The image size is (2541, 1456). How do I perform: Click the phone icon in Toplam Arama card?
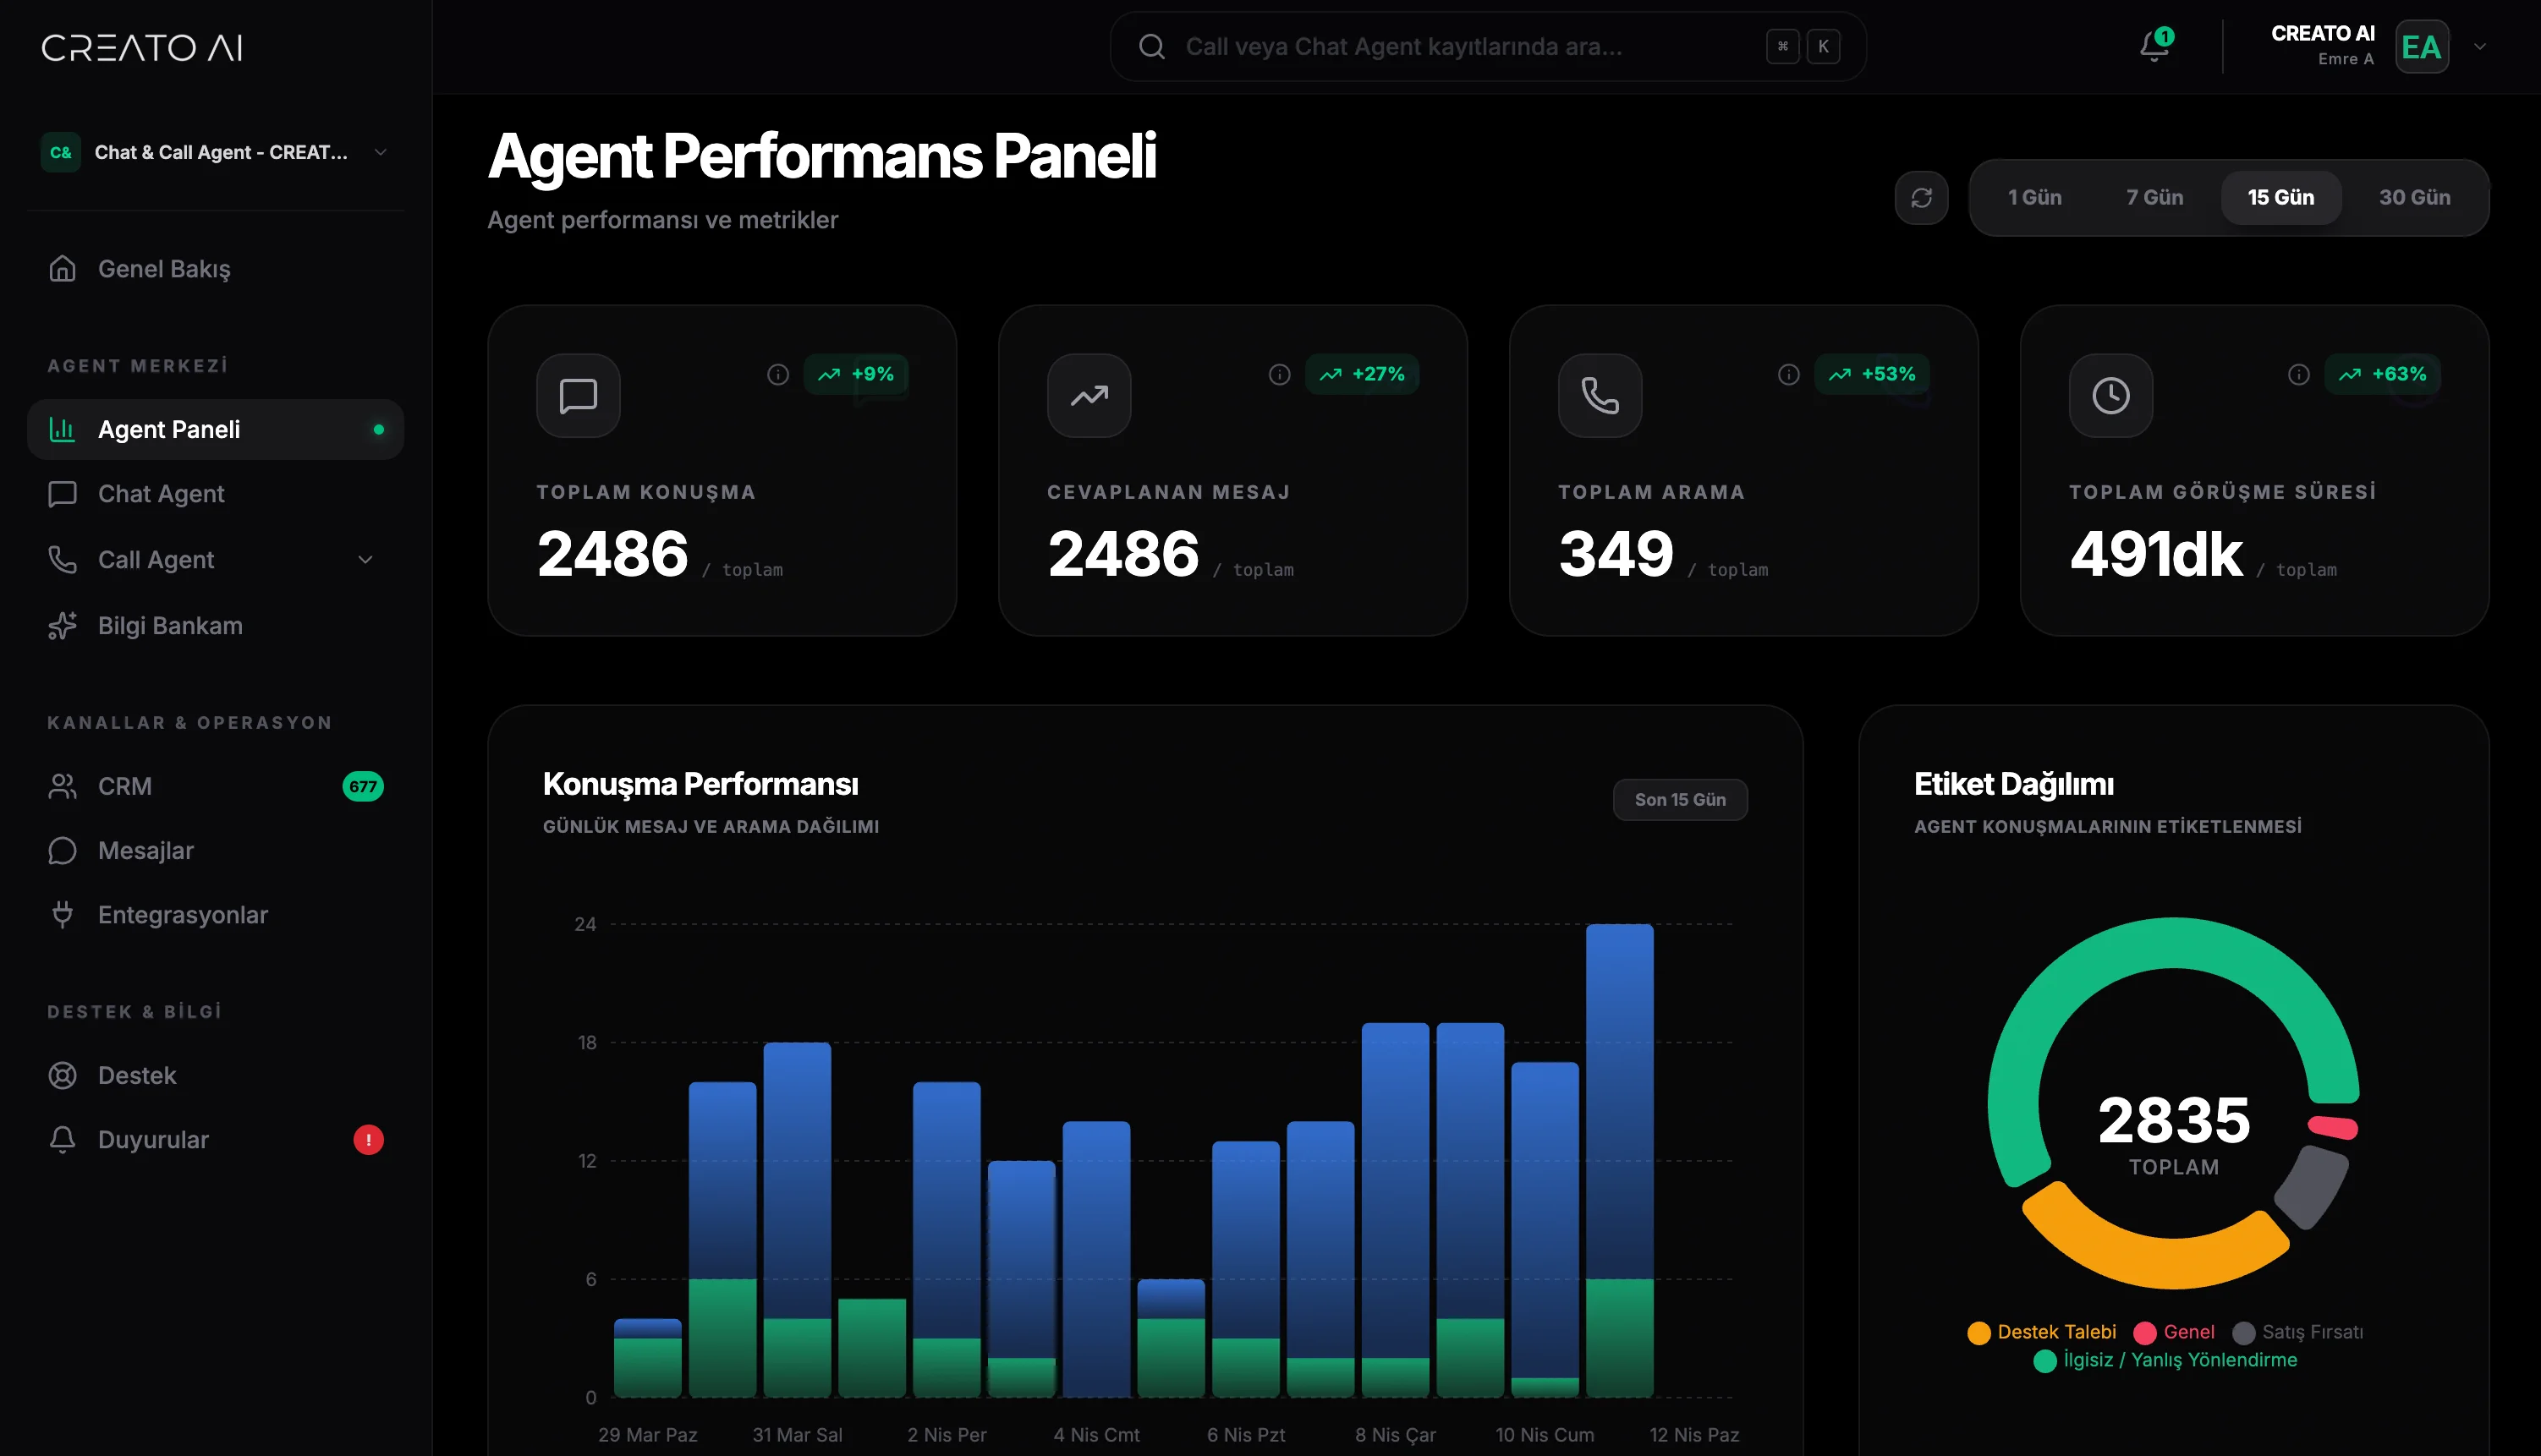tap(1600, 395)
